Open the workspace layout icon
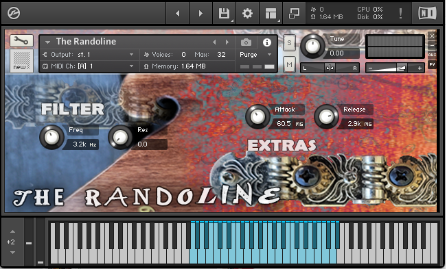This screenshot has height=269, width=447. tap(271, 13)
